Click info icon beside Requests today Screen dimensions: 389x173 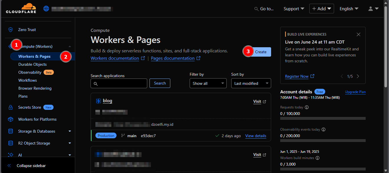(x=307, y=108)
